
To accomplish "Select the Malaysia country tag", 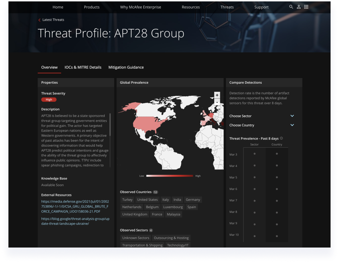I will point(174,214).
